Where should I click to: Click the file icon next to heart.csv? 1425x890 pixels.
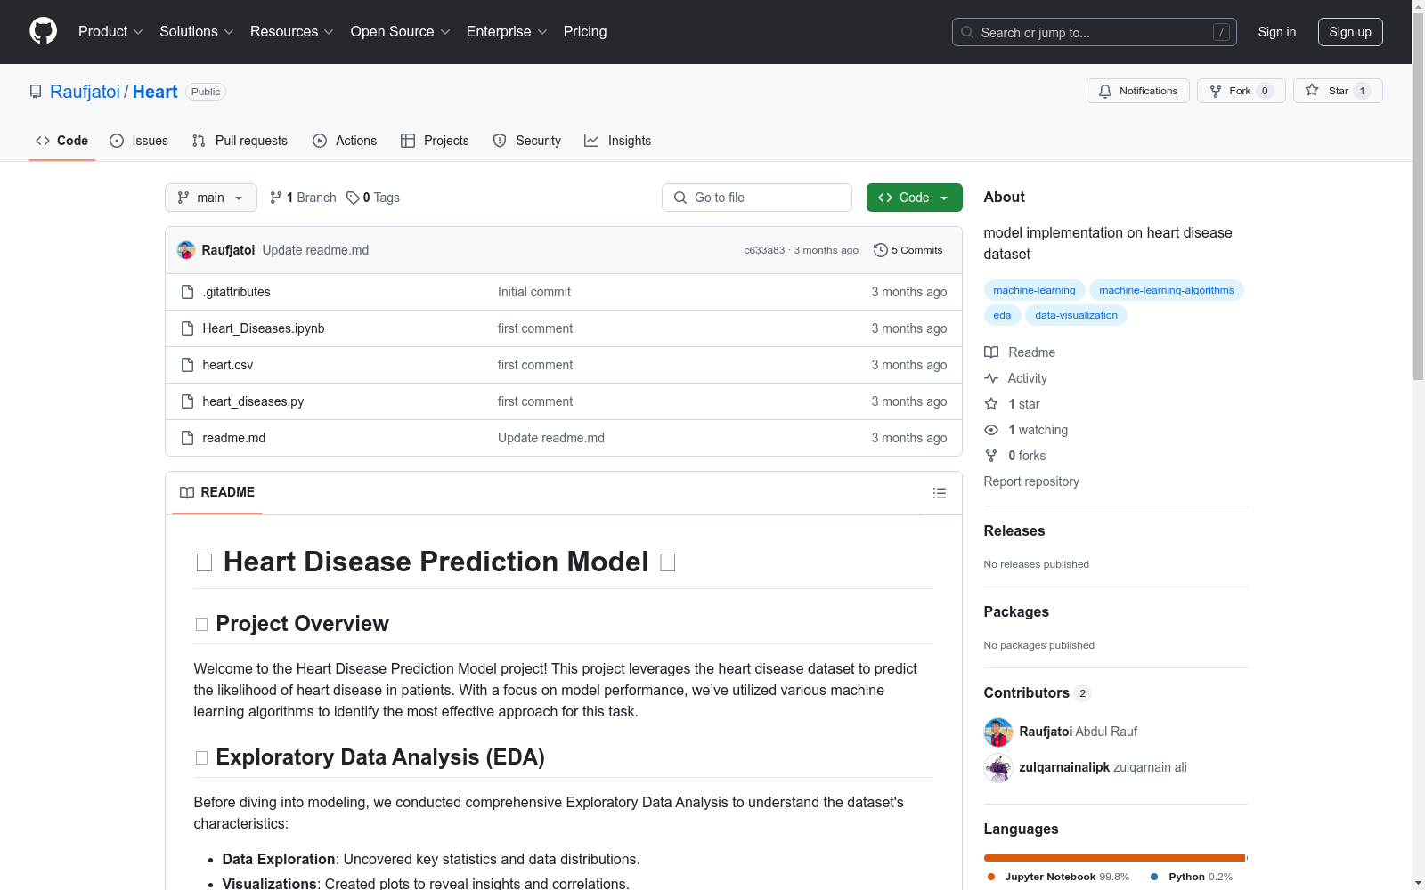click(x=187, y=365)
